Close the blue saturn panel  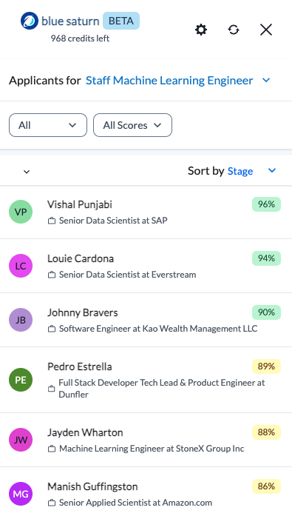point(266,30)
